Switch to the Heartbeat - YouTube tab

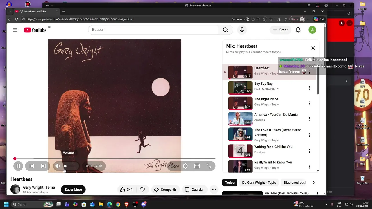click(x=37, y=12)
